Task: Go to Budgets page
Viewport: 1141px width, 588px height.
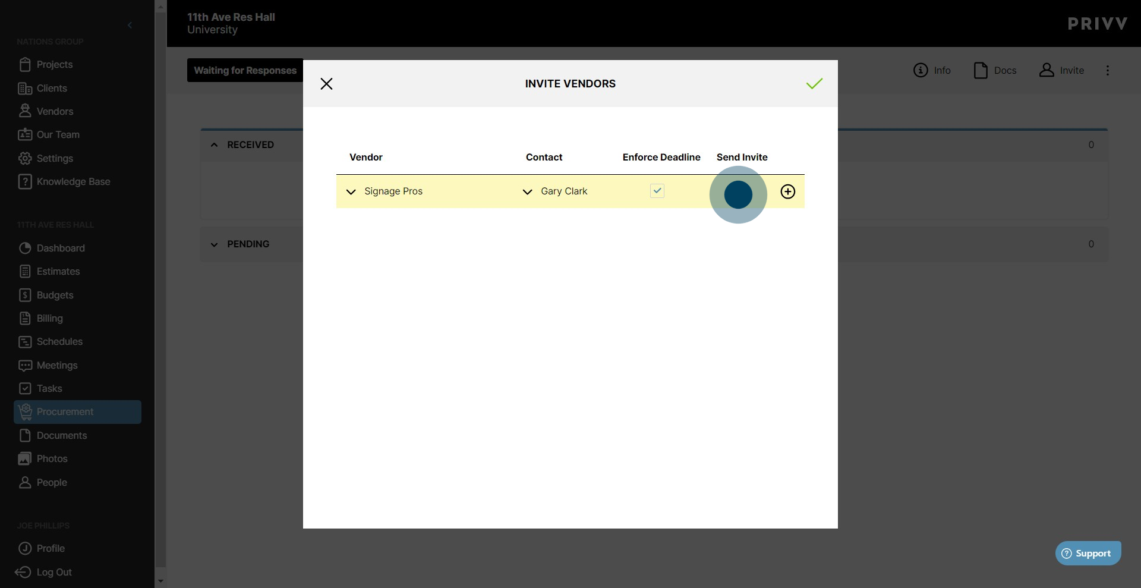Action: (x=55, y=295)
